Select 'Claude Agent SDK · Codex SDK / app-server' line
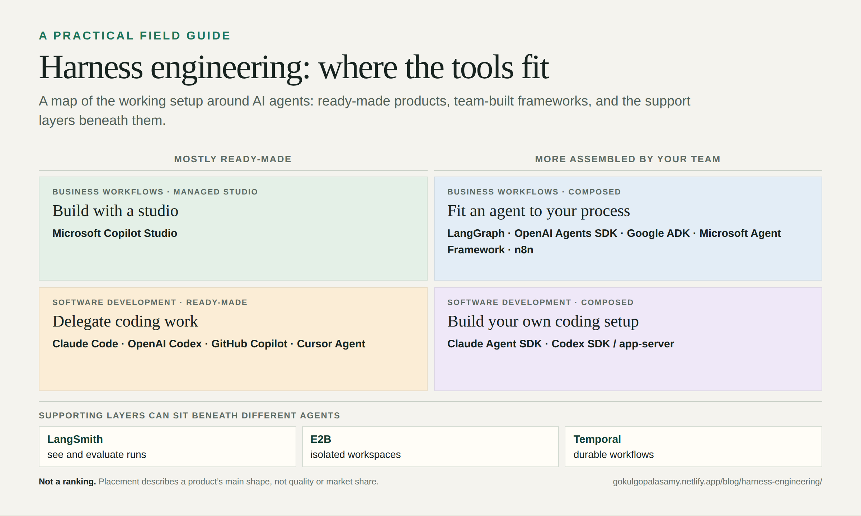Screen dimensions: 861x516 tap(560, 344)
